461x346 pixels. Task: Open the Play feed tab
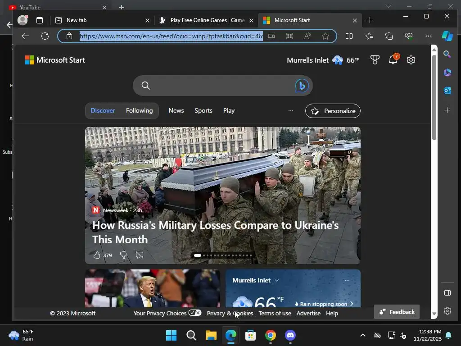pos(229,111)
